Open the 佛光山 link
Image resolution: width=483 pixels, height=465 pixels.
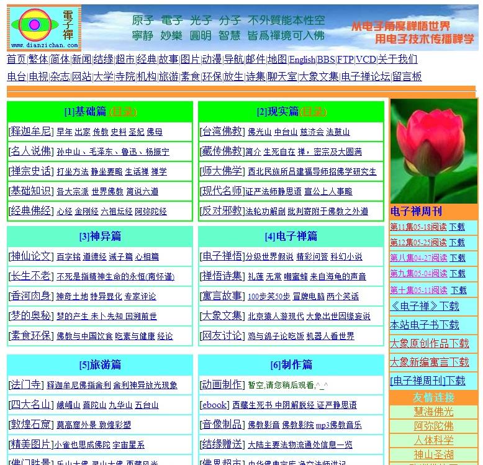pyautogui.click(x=260, y=132)
